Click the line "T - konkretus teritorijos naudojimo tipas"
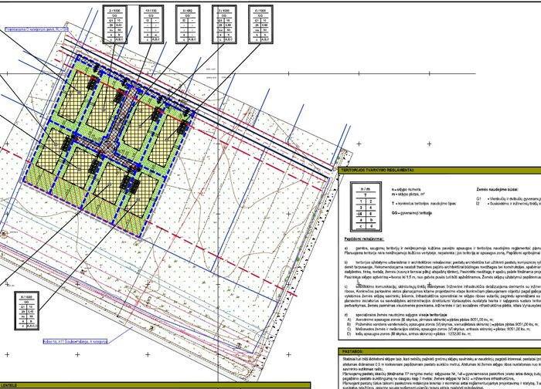The width and height of the screenshot is (541, 389). [x=424, y=204]
